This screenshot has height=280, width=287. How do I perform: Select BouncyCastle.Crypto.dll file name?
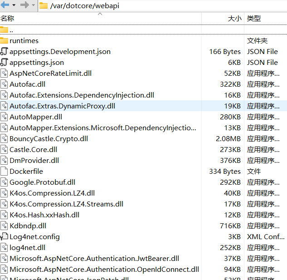click(49, 139)
